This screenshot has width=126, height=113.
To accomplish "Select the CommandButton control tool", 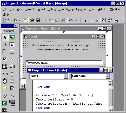I will click(x=12, y=52).
